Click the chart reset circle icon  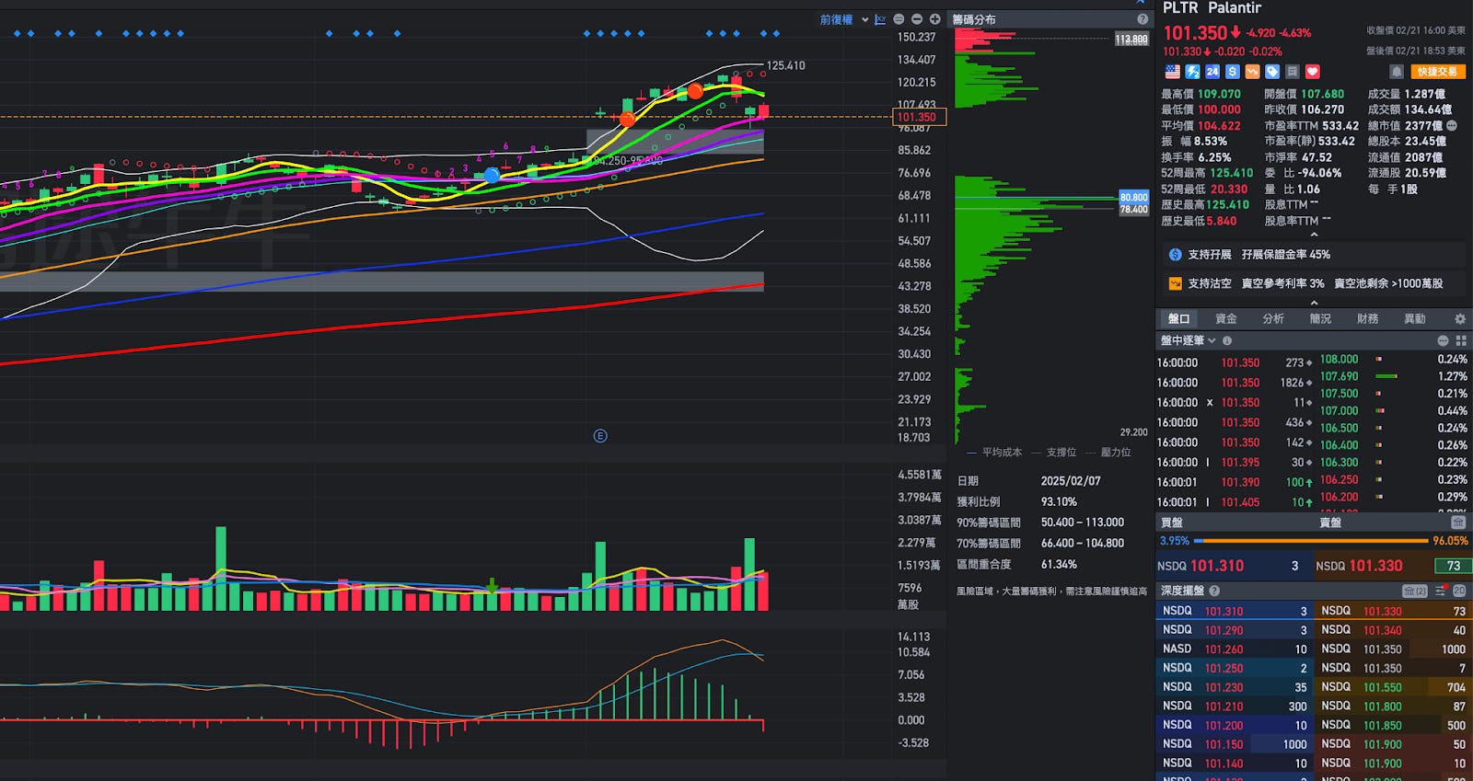(x=899, y=19)
